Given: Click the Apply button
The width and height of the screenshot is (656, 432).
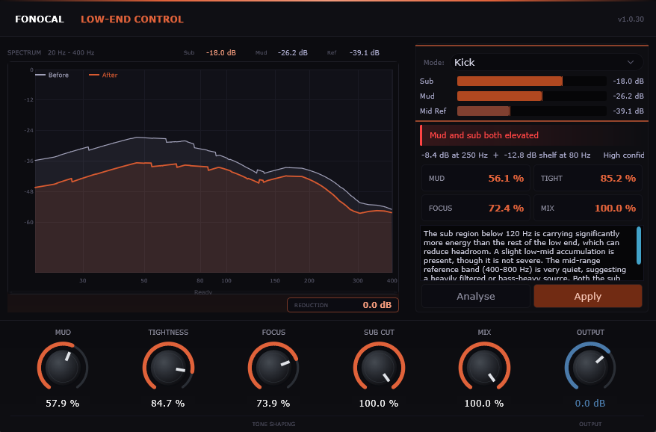Looking at the screenshot, I should pyautogui.click(x=588, y=297).
